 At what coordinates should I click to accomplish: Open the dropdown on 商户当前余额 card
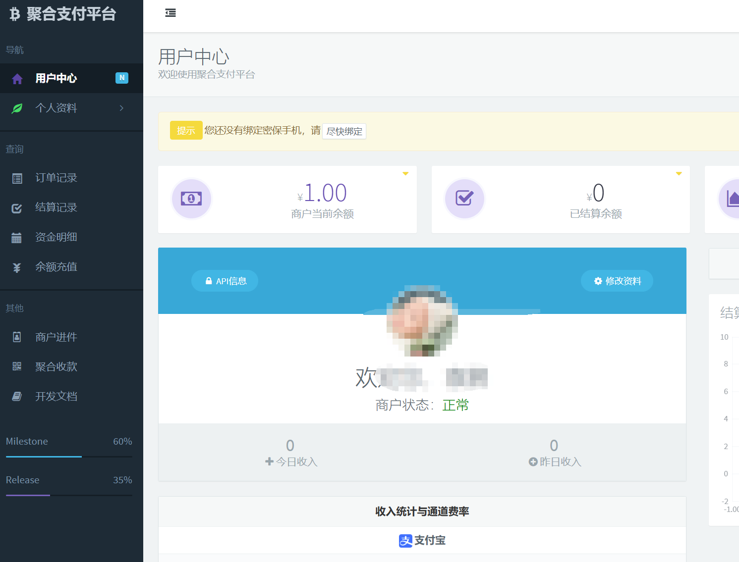(405, 173)
